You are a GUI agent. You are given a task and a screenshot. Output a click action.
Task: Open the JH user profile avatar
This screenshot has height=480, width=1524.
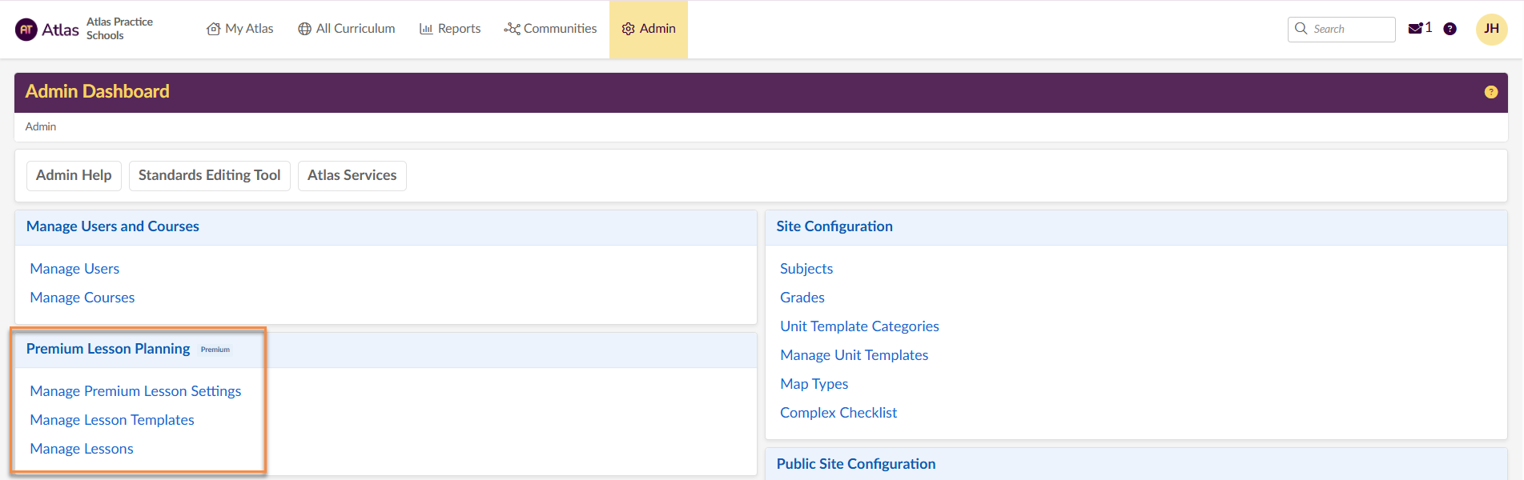click(1491, 29)
